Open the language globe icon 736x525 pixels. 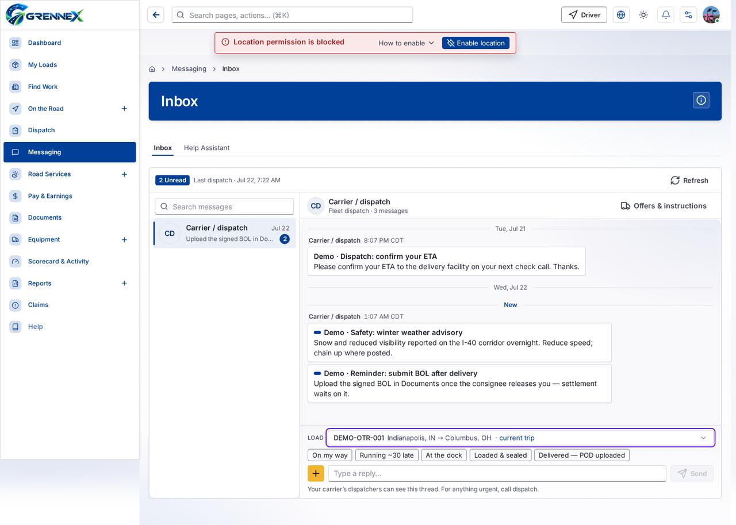(621, 15)
